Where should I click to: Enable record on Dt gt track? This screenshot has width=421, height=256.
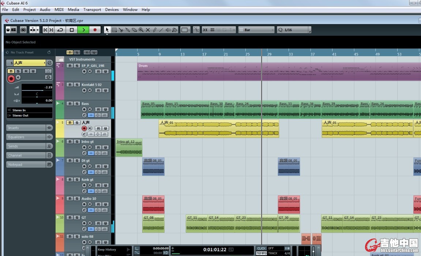pos(84,166)
